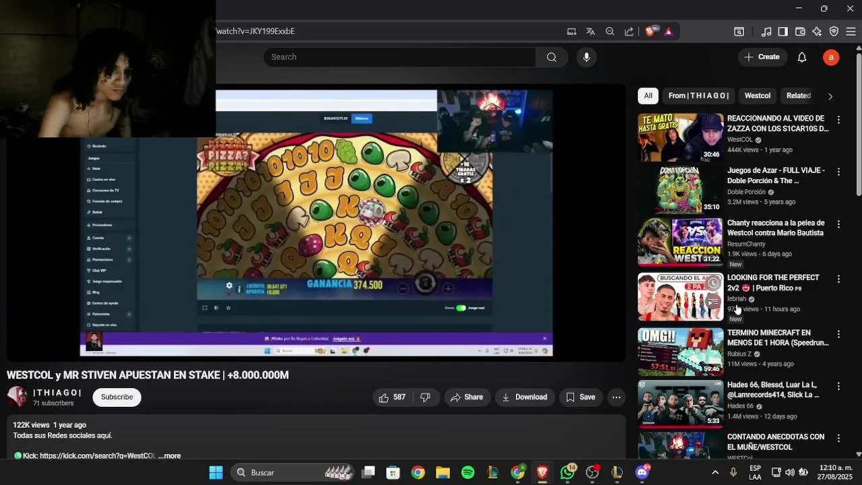Image resolution: width=862 pixels, height=485 pixels.
Task: Switch ESP LAA keyboard language indicator
Action: [755, 472]
